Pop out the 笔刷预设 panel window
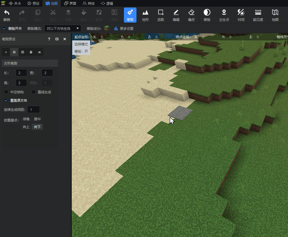The height and width of the screenshot is (237, 288). pyautogui.click(x=57, y=39)
